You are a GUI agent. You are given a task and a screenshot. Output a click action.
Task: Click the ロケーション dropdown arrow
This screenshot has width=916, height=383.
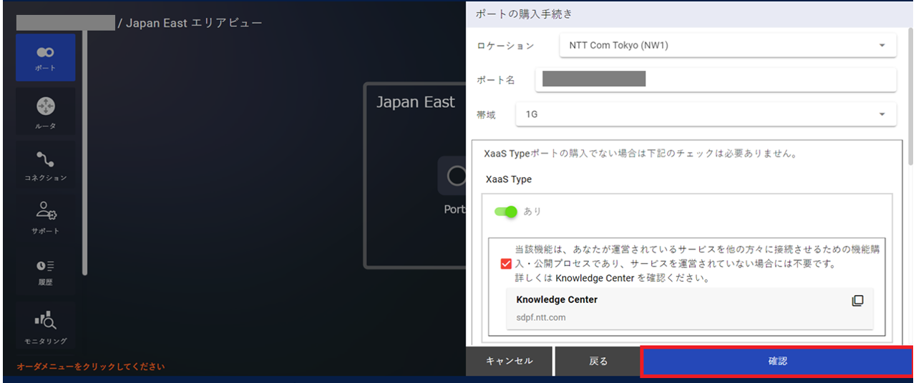[882, 46]
